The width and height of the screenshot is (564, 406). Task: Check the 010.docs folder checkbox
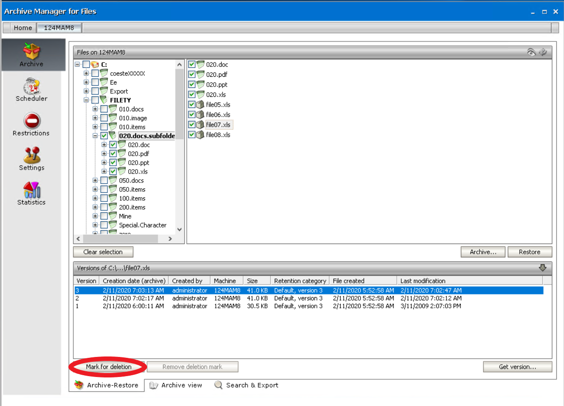pyautogui.click(x=104, y=109)
